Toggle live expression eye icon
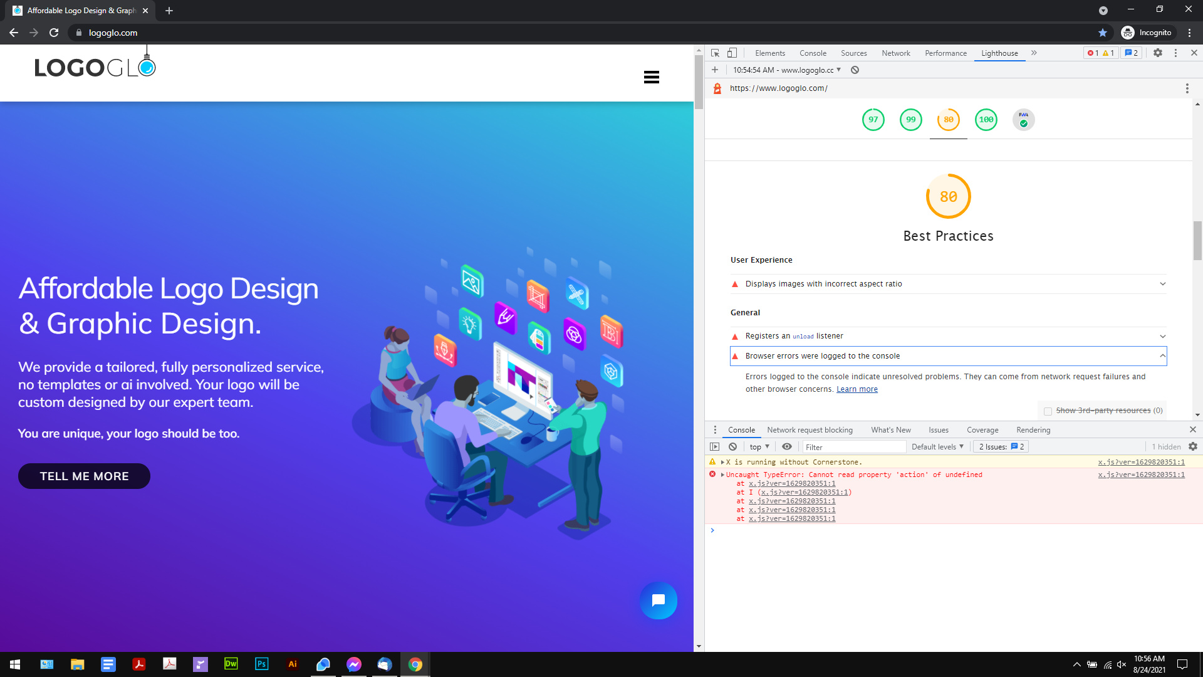The image size is (1203, 677). pyautogui.click(x=787, y=447)
